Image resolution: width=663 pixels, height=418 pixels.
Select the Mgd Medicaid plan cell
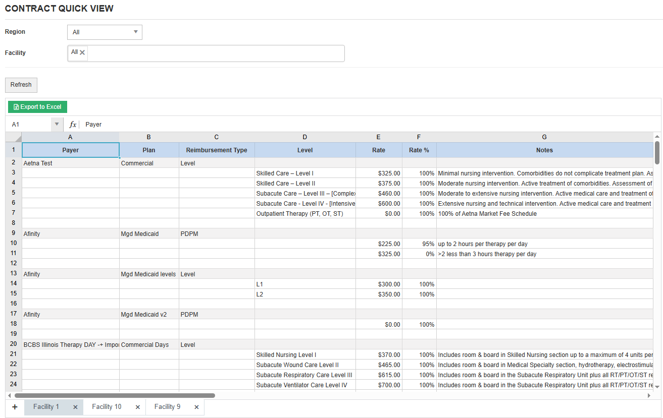(149, 233)
